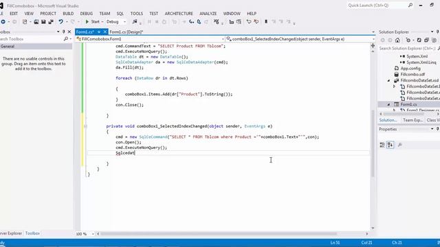
Task: Click the Uncomment selected lines icon
Action: 256,22
